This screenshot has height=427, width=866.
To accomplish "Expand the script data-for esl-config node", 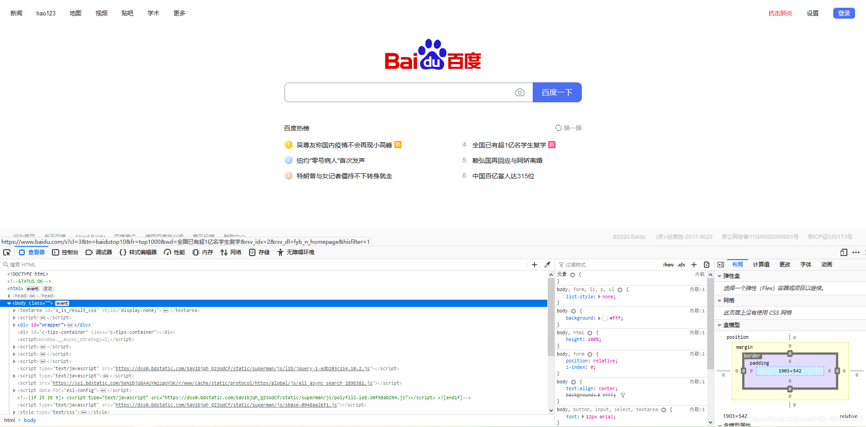I will pos(14,391).
